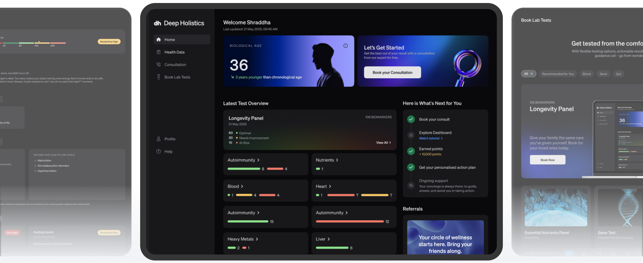The image size is (643, 263).
Task: Select the Consultation phone icon
Action: click(158, 64)
